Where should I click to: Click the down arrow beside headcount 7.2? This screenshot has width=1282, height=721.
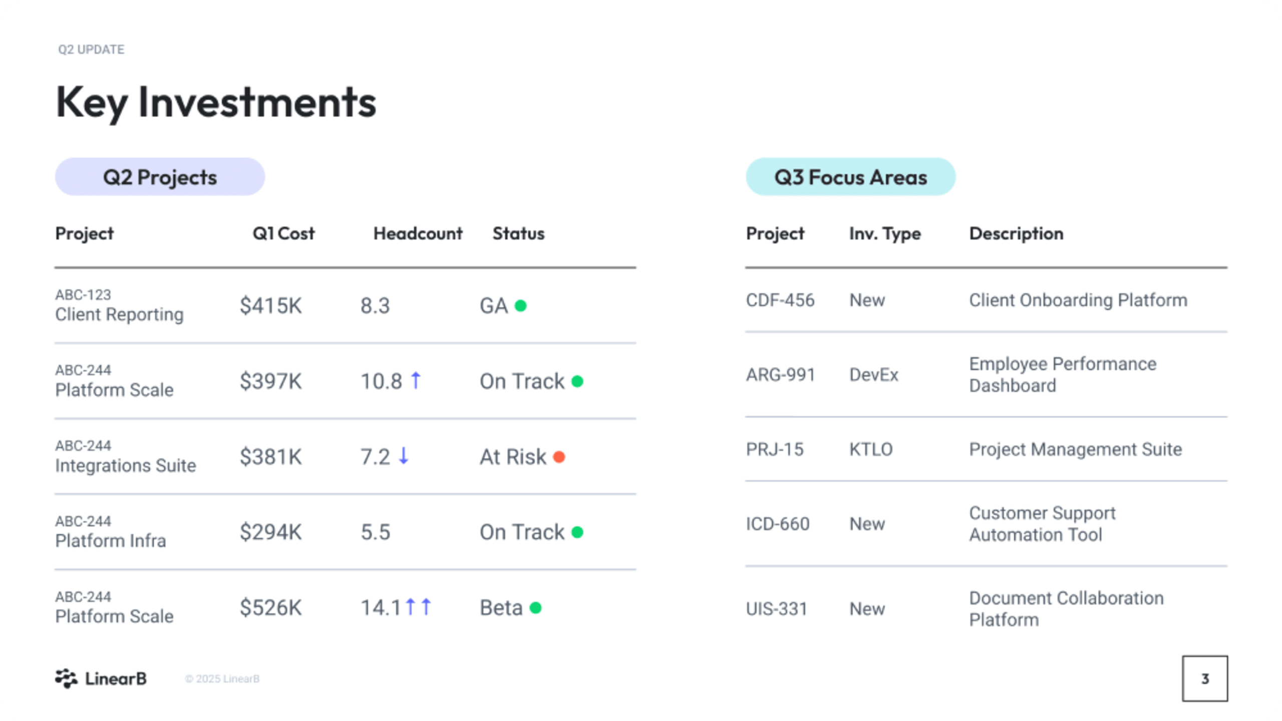coord(404,455)
